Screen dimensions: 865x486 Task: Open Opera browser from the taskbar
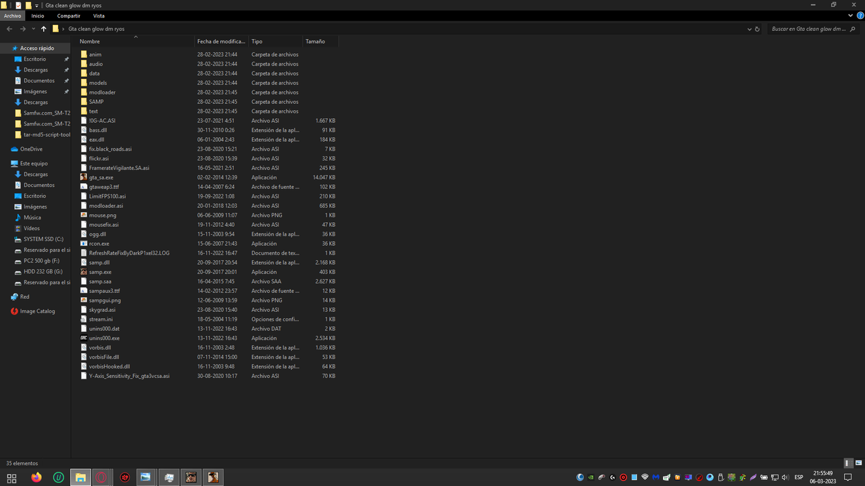point(103,477)
